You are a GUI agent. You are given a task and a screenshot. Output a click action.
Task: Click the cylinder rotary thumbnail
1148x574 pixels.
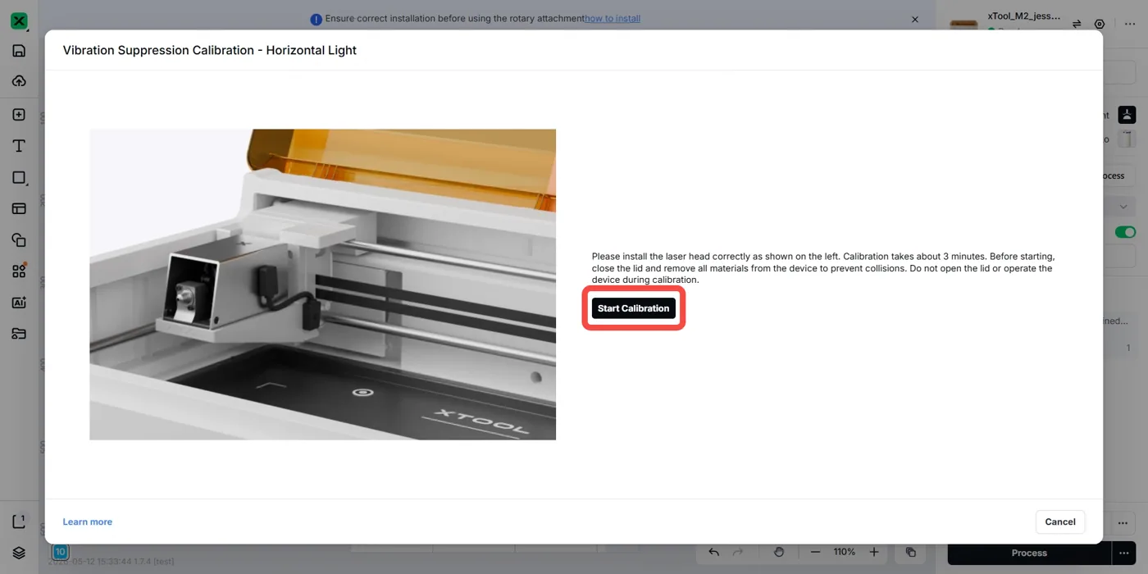(1128, 139)
